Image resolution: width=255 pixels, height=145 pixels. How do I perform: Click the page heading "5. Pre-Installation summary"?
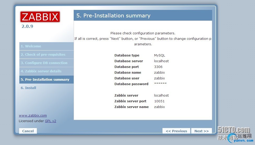[113, 16]
